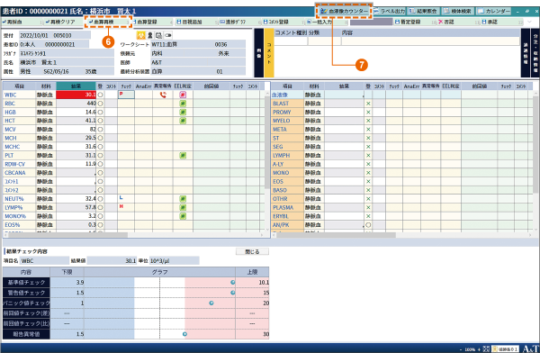Expand the function bar overflow chevron

[530, 22]
